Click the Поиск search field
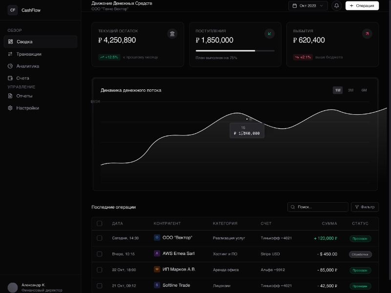This screenshot has width=391, height=293. (318, 207)
